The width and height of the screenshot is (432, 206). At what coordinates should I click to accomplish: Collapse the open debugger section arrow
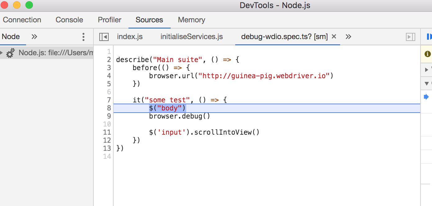point(427,83)
